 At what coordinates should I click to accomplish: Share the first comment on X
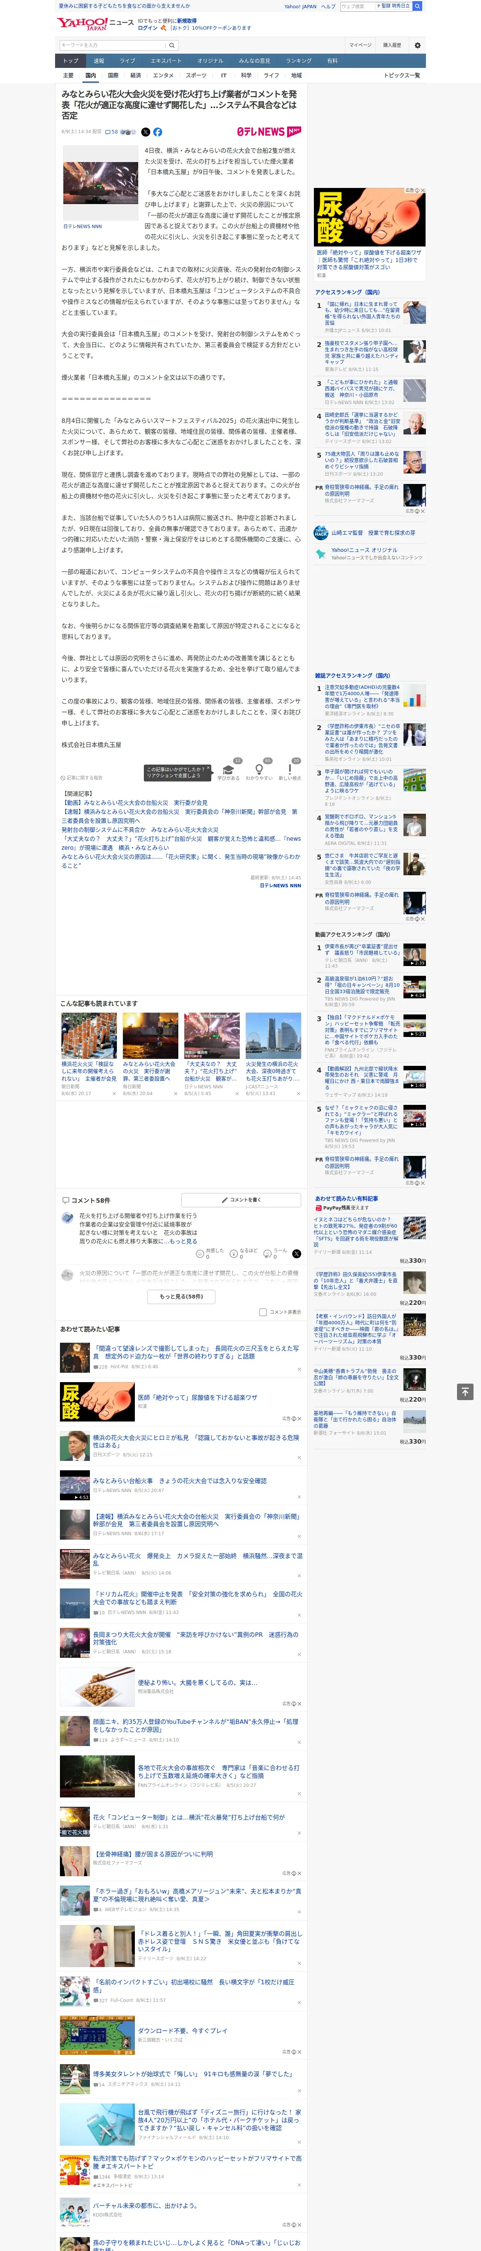click(296, 1253)
